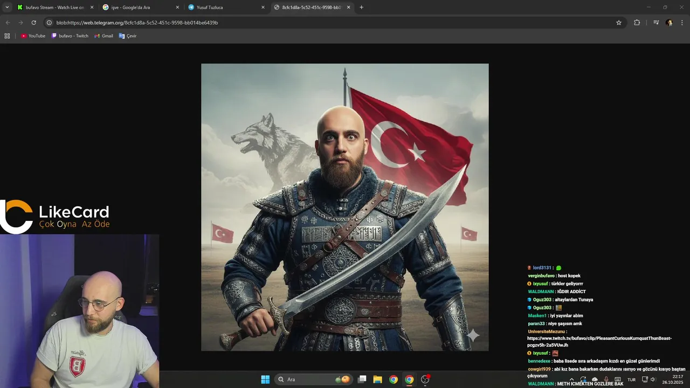Click the cowgirl939 username in chat

pyautogui.click(x=539, y=369)
